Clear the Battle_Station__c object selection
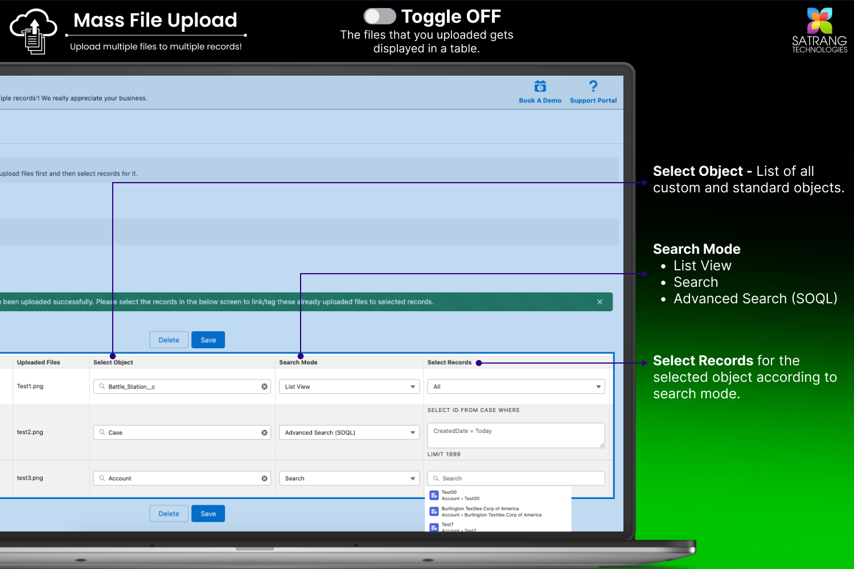 (264, 387)
